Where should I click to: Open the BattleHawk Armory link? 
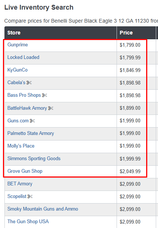[x=27, y=108]
